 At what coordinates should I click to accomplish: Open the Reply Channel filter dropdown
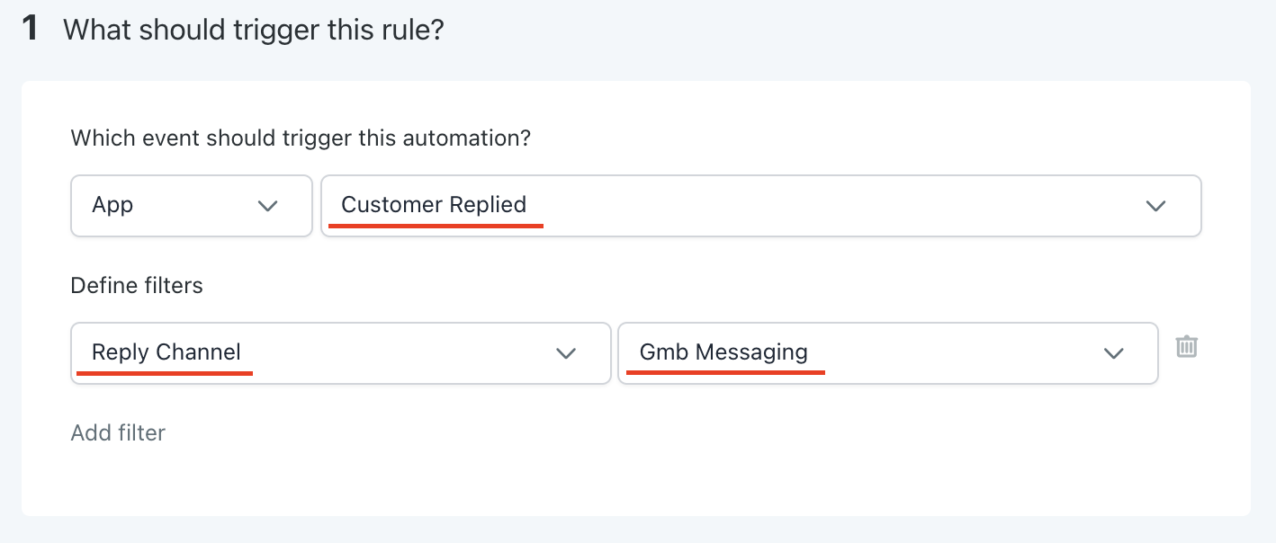340,353
